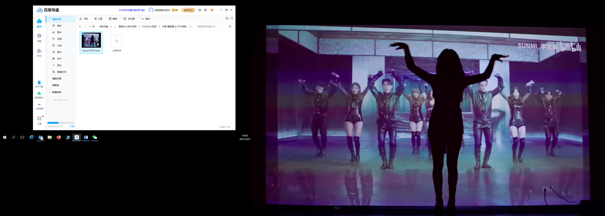Click the APP下载 phone icon

[x=39, y=84]
